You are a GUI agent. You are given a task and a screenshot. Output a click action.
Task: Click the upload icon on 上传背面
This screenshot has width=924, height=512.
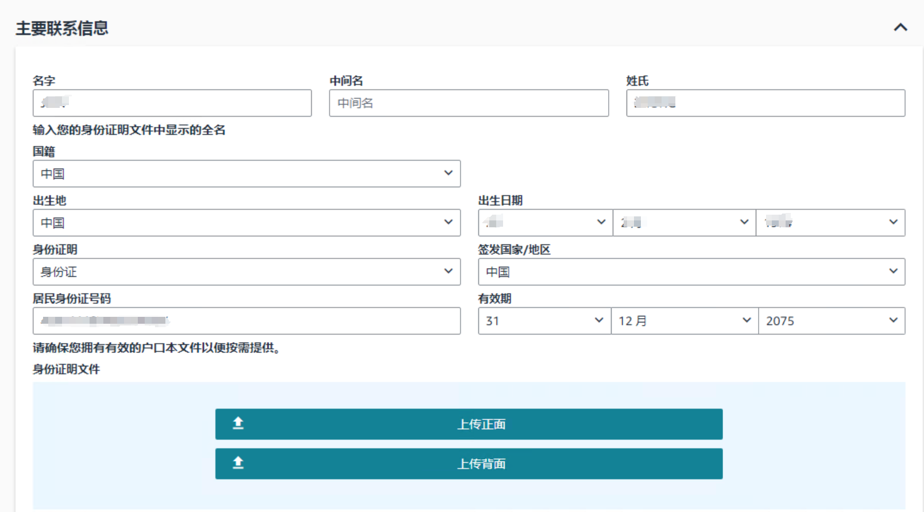click(x=238, y=463)
